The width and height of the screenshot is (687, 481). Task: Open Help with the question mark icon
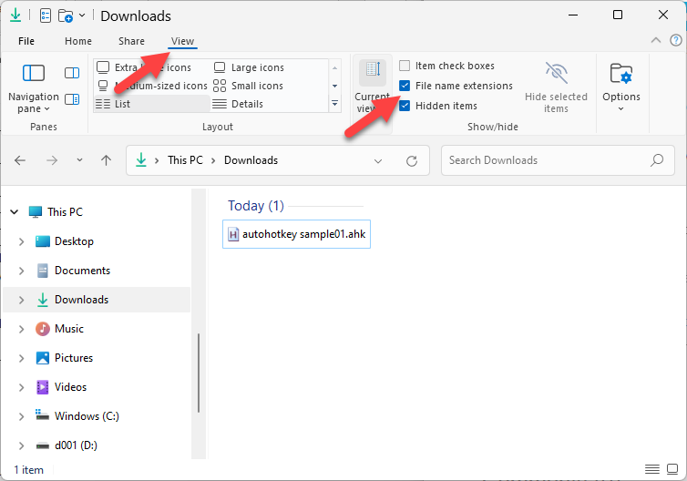(x=675, y=40)
